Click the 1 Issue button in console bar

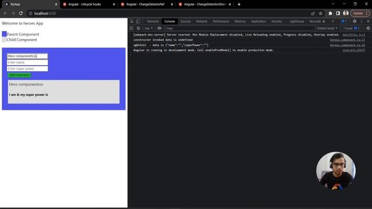pos(351,28)
